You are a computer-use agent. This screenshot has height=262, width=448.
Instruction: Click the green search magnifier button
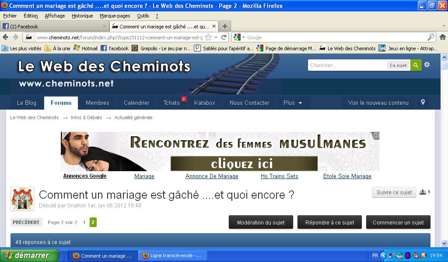(x=416, y=65)
